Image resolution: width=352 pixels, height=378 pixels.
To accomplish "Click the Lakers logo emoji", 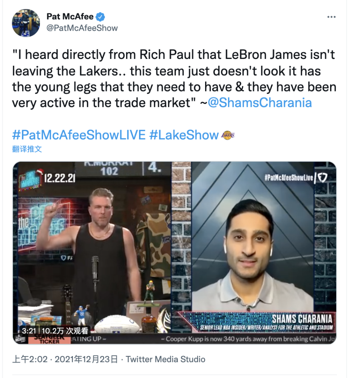I will 228,135.
